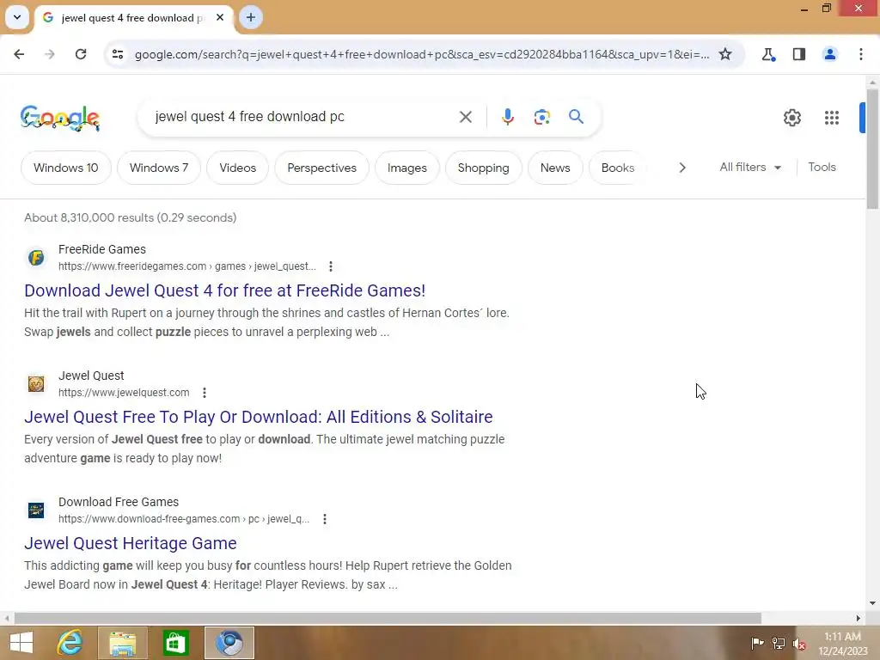Click FreeRide Games site favicon
Image resolution: width=880 pixels, height=660 pixels.
tap(36, 258)
